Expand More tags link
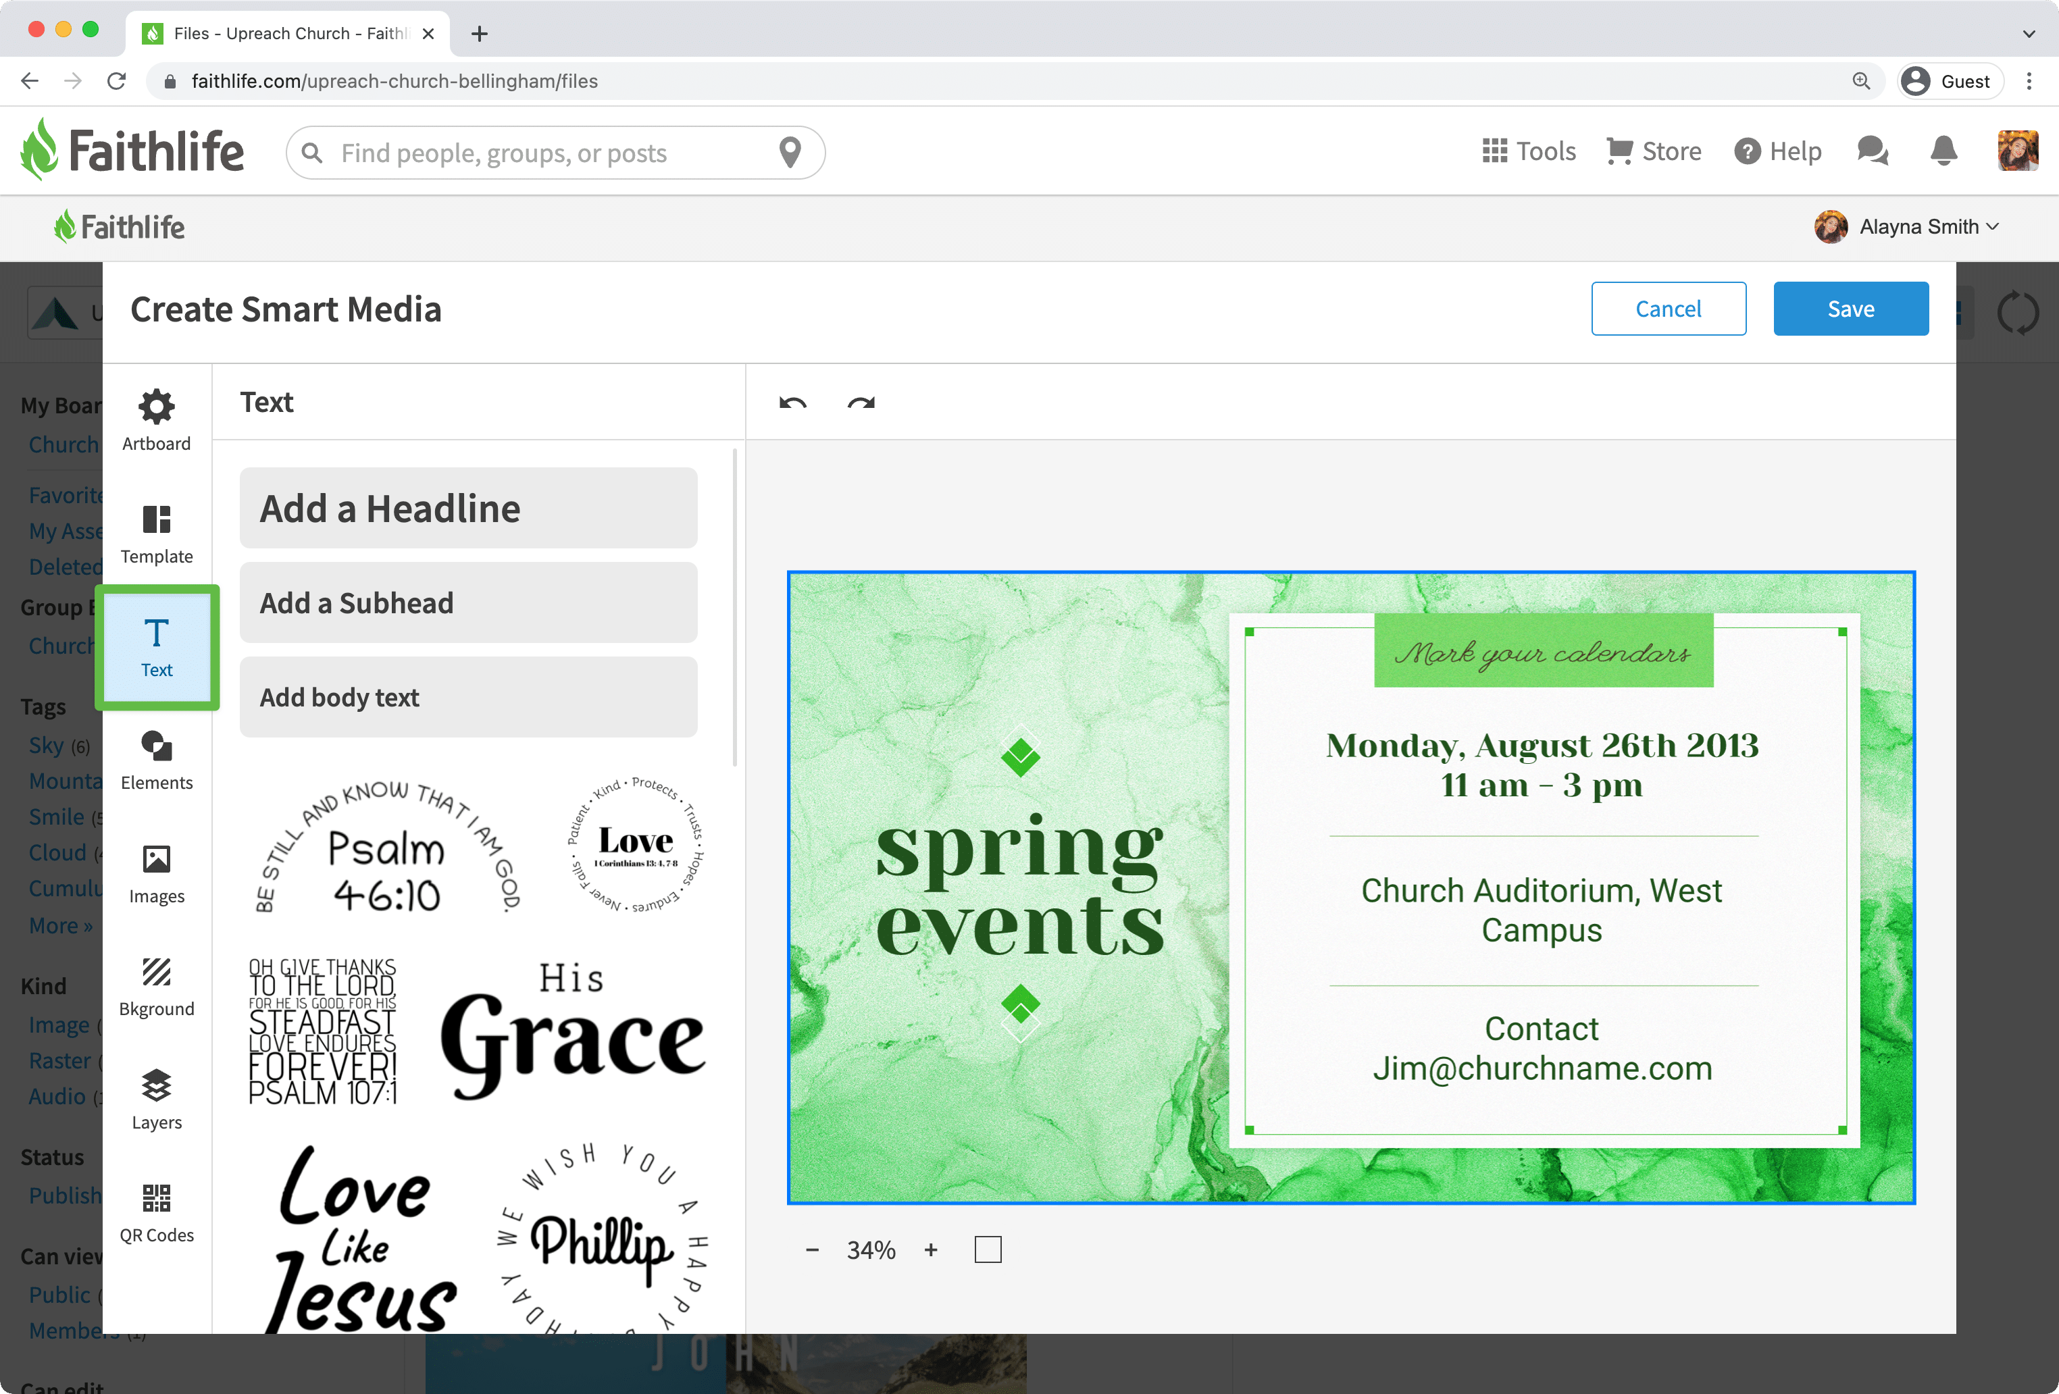Viewport: 2059px width, 1394px height. coord(60,925)
